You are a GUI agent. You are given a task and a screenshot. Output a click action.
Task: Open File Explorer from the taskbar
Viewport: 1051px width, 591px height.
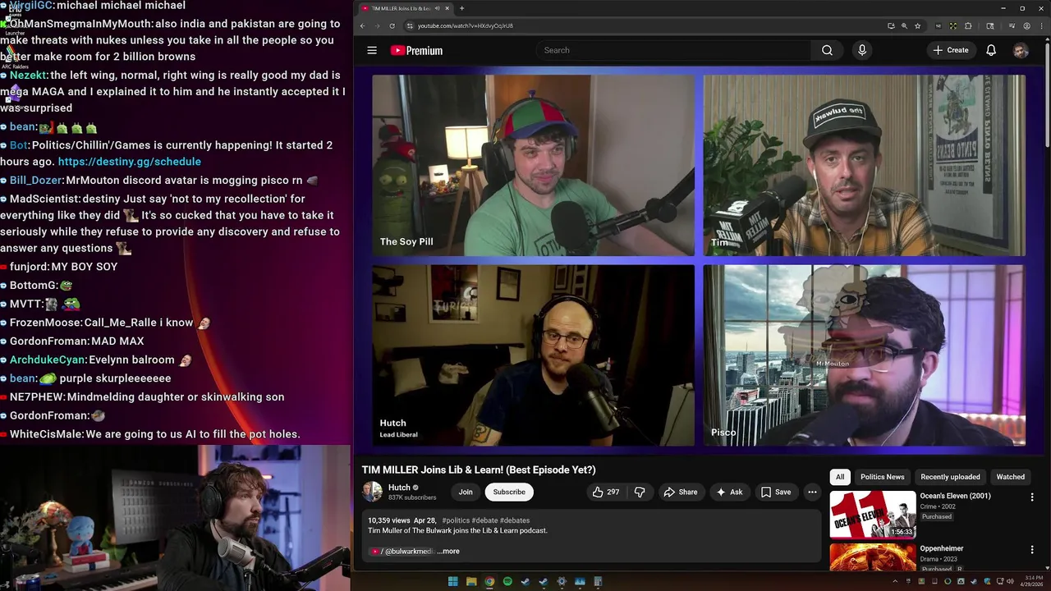(470, 582)
